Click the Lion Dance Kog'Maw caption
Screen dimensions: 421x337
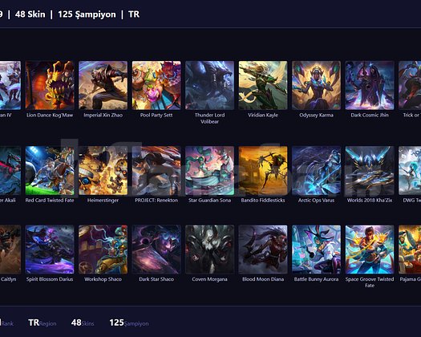tap(50, 116)
